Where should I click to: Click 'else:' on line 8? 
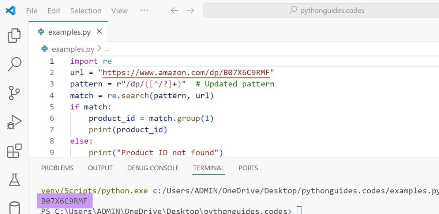click(x=82, y=141)
